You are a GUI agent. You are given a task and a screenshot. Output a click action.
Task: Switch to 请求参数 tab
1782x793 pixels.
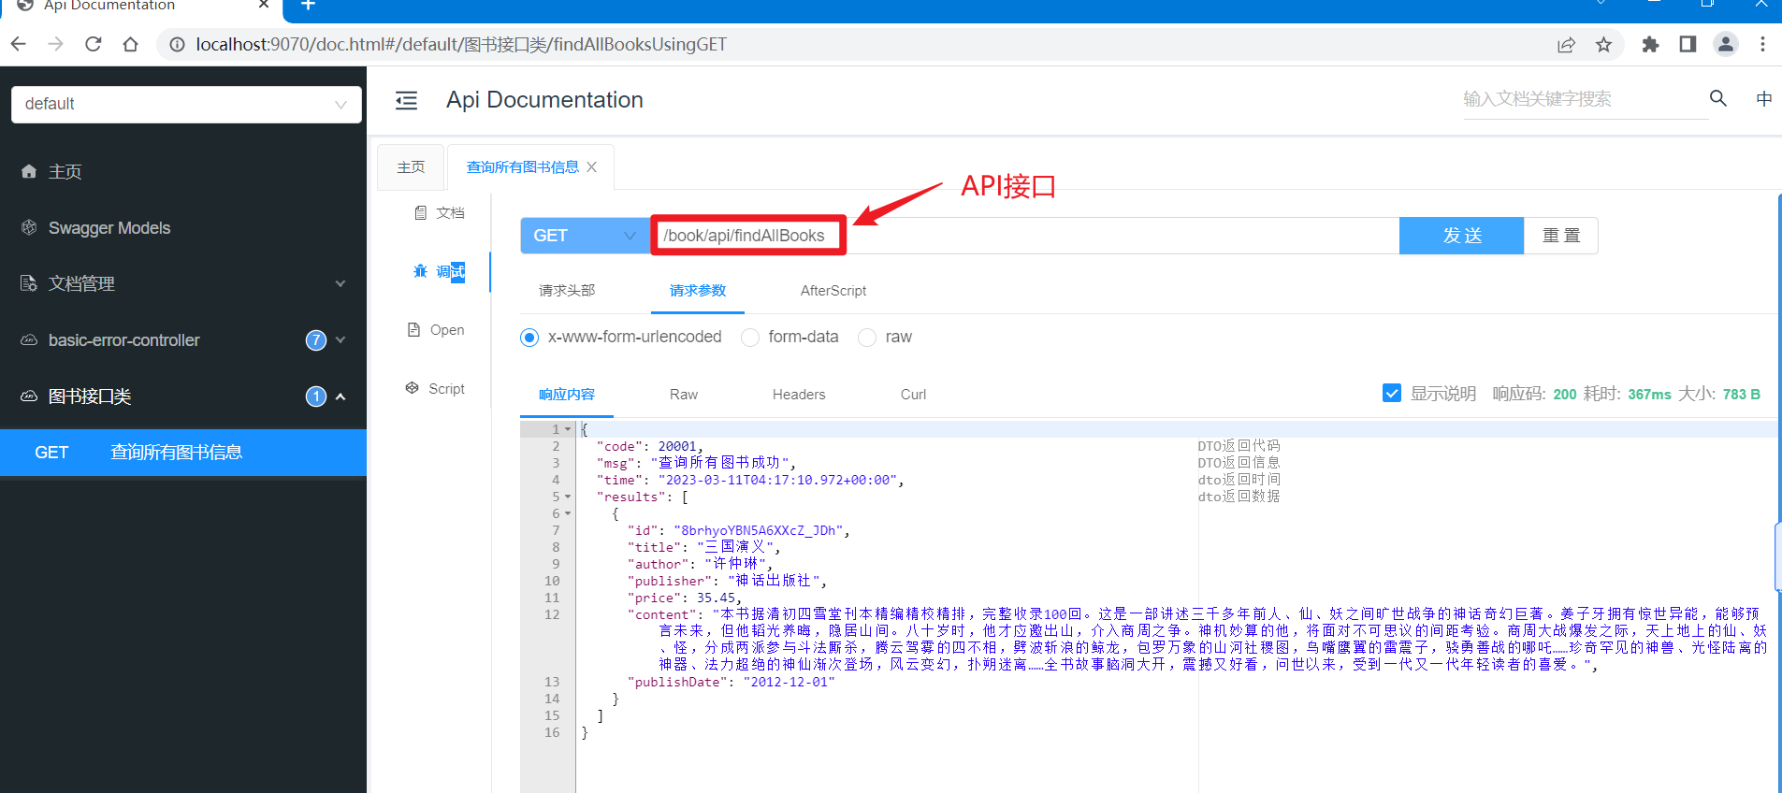click(x=698, y=291)
